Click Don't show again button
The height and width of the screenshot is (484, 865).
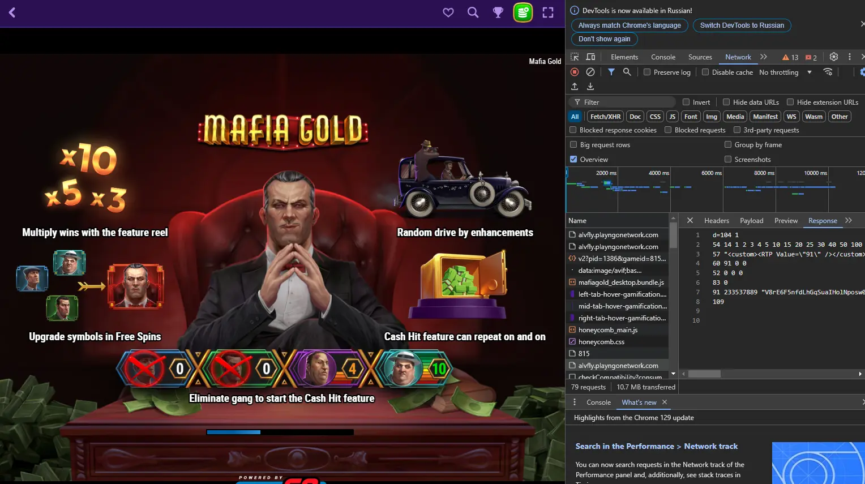tap(604, 39)
